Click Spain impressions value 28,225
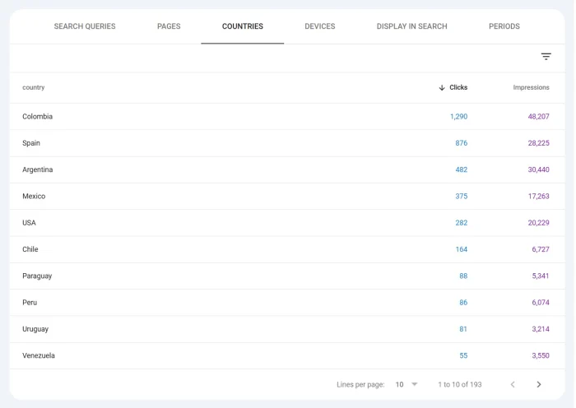Screen dimensions: 576x408 tap(538, 143)
